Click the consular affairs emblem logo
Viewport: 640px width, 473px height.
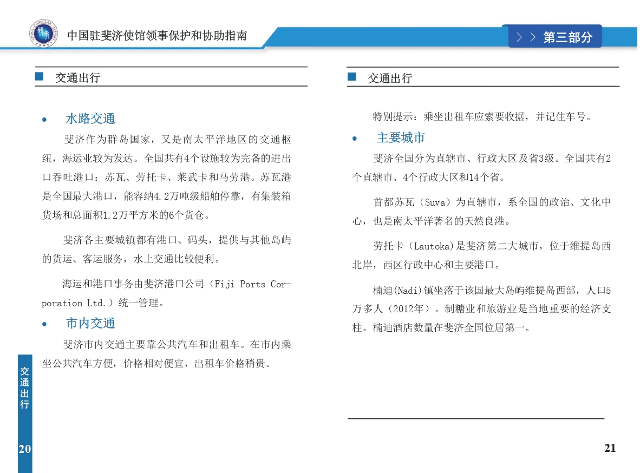tap(42, 34)
